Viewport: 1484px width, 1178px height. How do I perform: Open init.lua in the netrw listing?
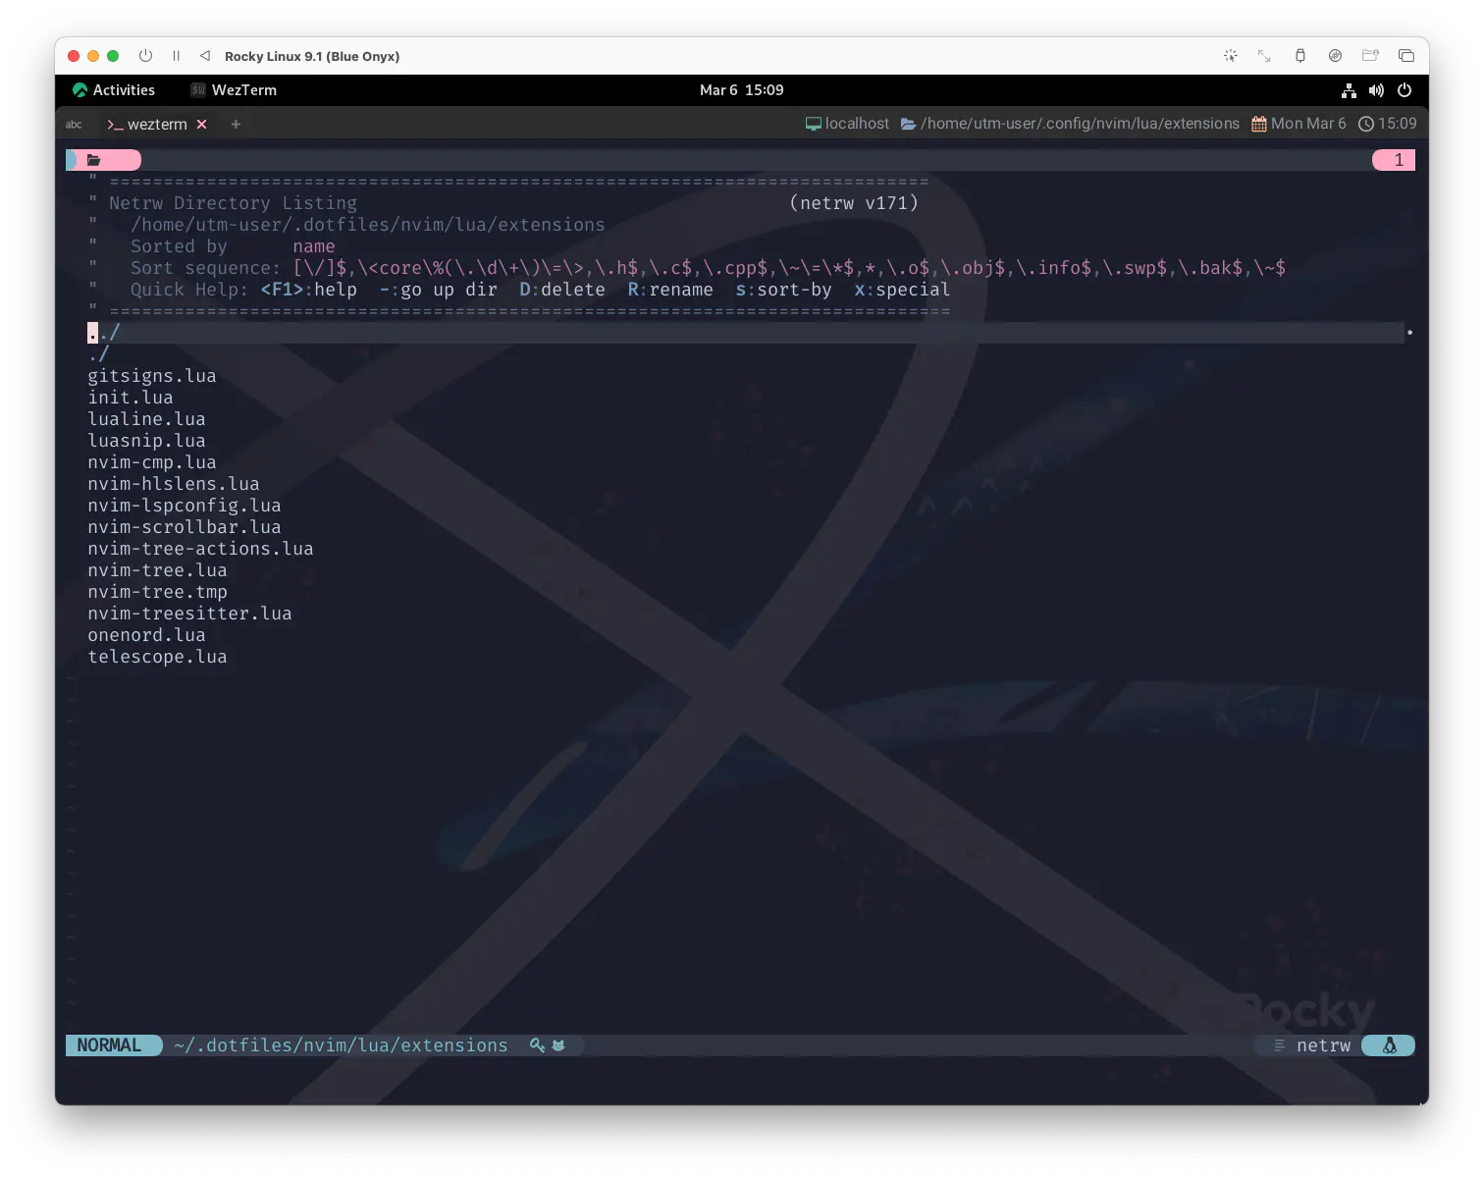[x=131, y=398]
